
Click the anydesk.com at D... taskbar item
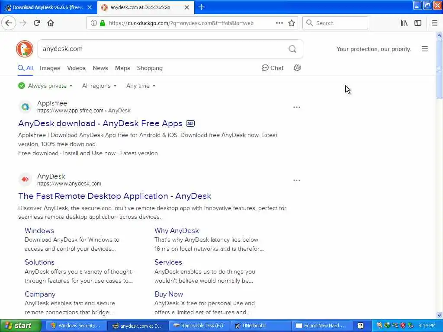pos(138,326)
